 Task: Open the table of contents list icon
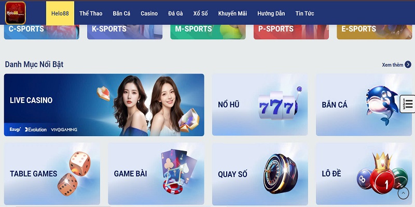click(x=408, y=104)
